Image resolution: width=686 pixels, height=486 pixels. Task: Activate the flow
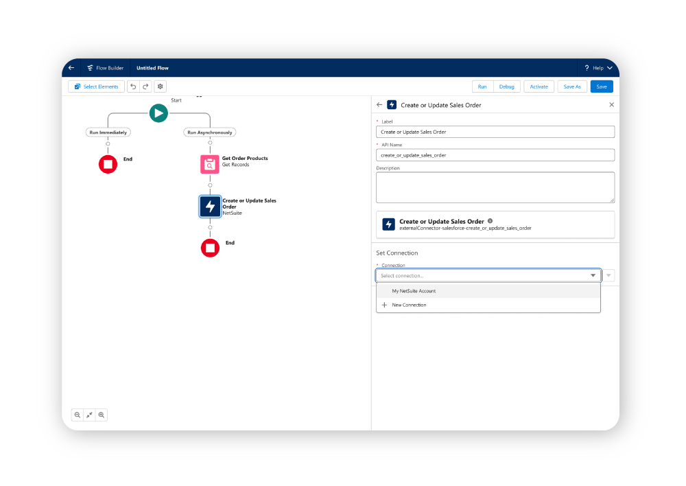click(x=539, y=86)
